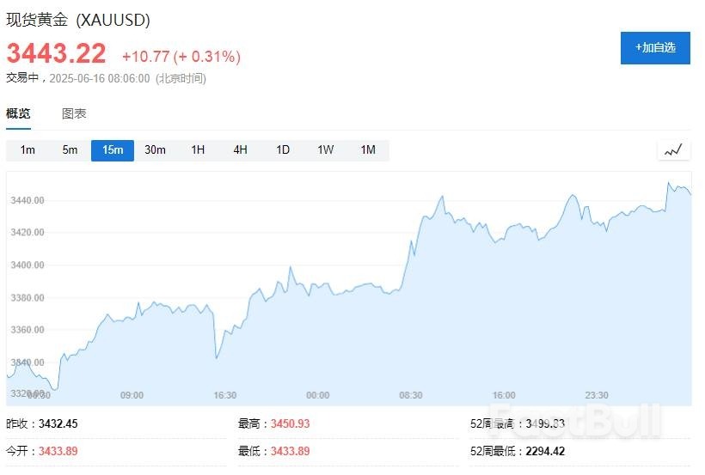Switch to the 概览 tab
The width and height of the screenshot is (705, 475).
(x=18, y=113)
